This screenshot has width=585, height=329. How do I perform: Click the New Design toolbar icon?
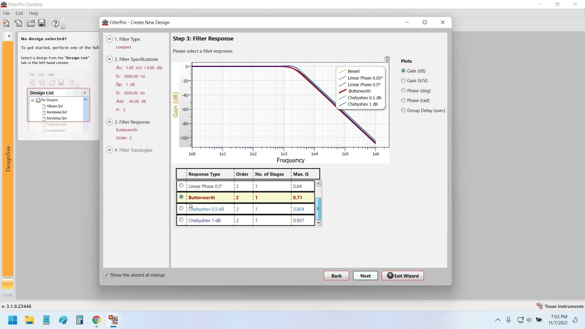pyautogui.click(x=6, y=23)
